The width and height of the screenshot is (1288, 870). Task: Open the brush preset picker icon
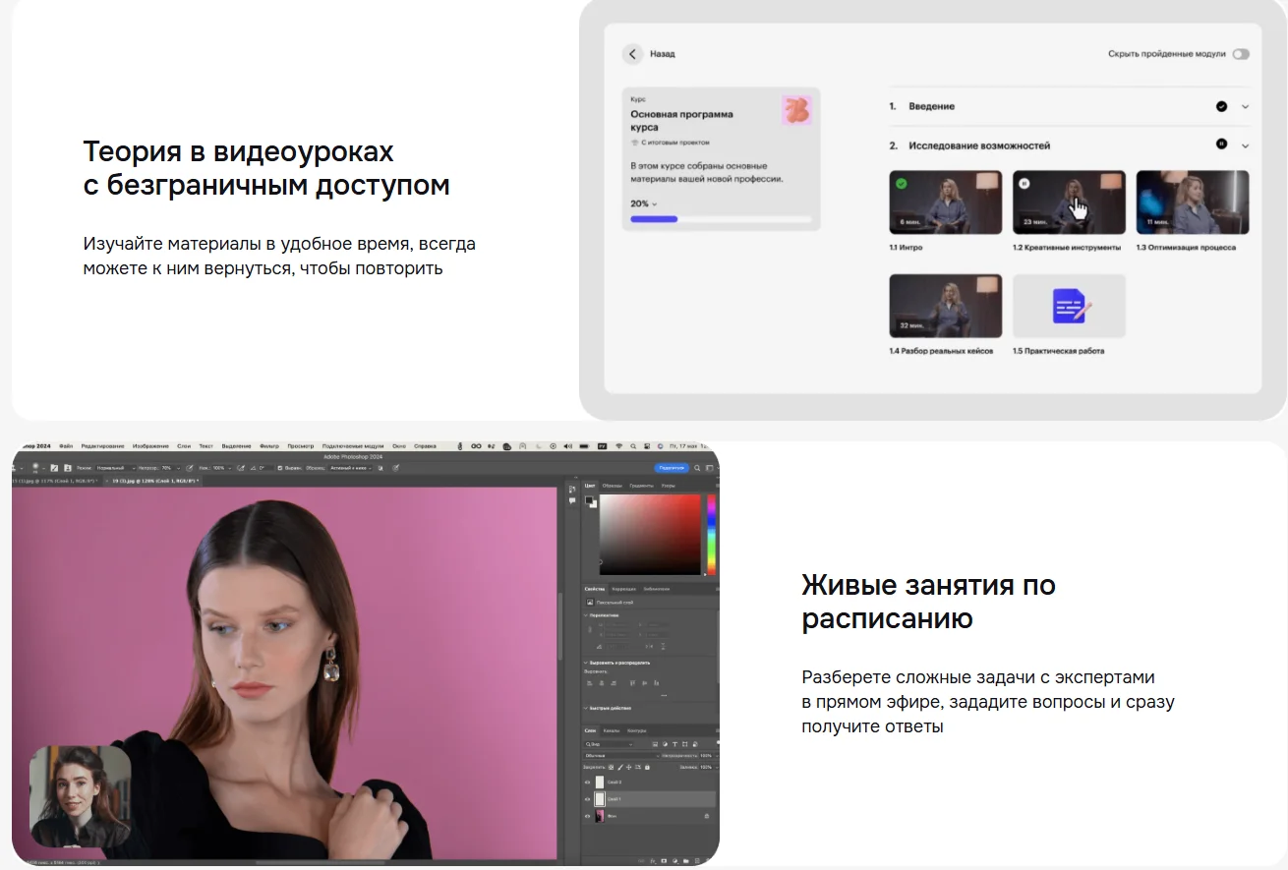coord(36,468)
